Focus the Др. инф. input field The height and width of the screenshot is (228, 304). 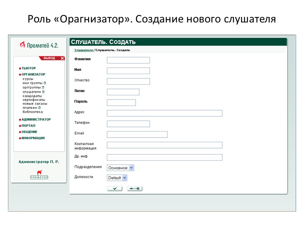[165, 157]
